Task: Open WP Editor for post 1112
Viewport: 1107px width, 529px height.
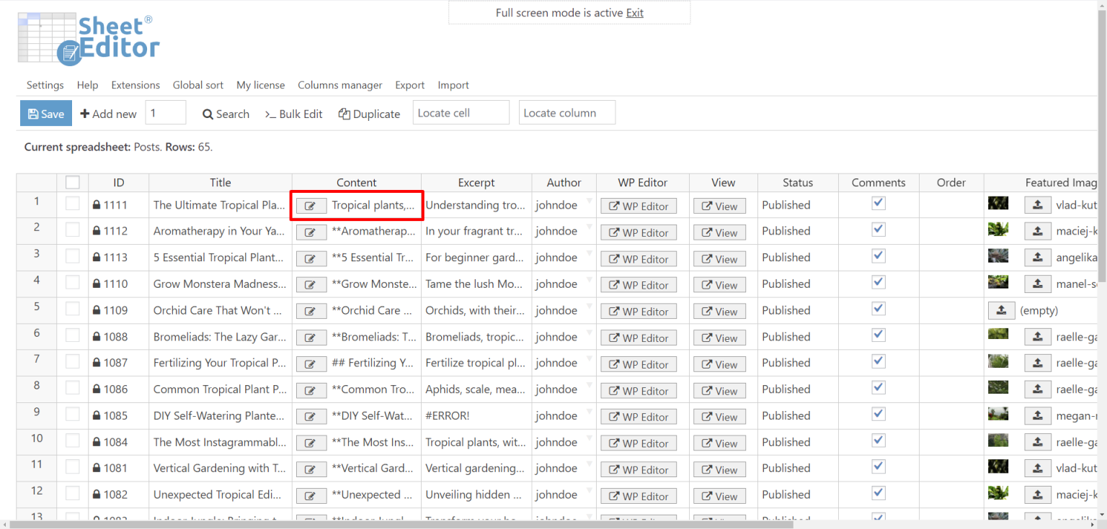Action: coord(638,232)
